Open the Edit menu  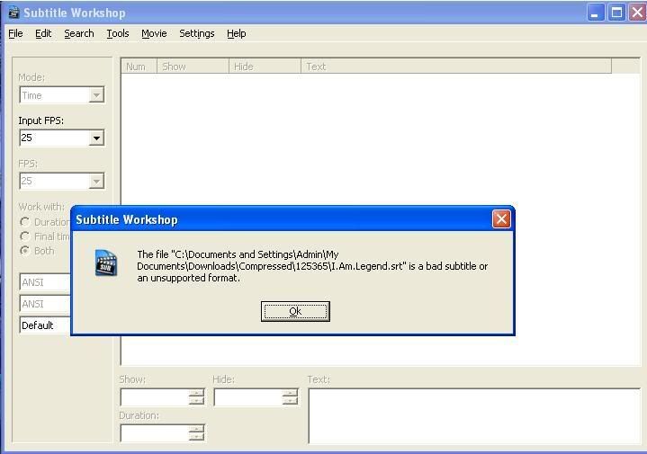[43, 33]
